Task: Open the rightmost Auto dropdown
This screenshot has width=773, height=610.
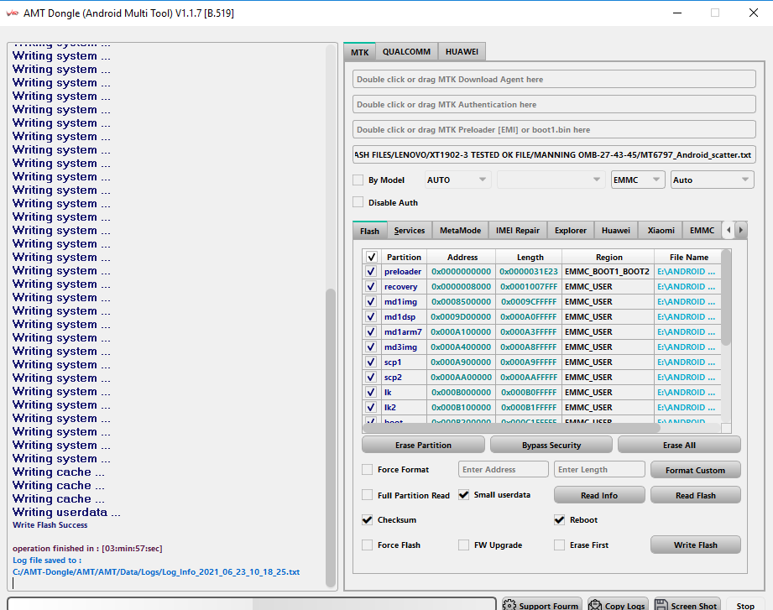Action: pos(712,180)
